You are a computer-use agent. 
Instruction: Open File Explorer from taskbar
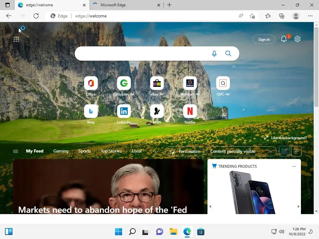173,232
